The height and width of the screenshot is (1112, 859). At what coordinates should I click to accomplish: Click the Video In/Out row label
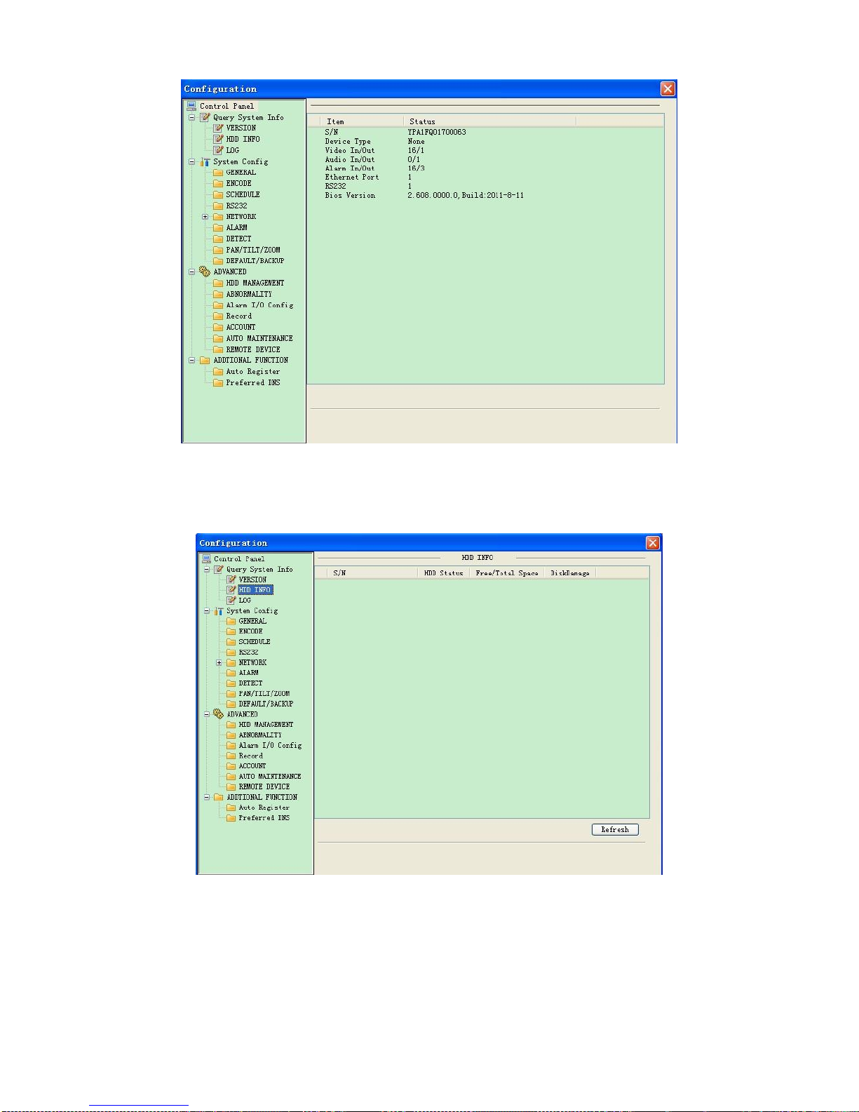(x=350, y=150)
